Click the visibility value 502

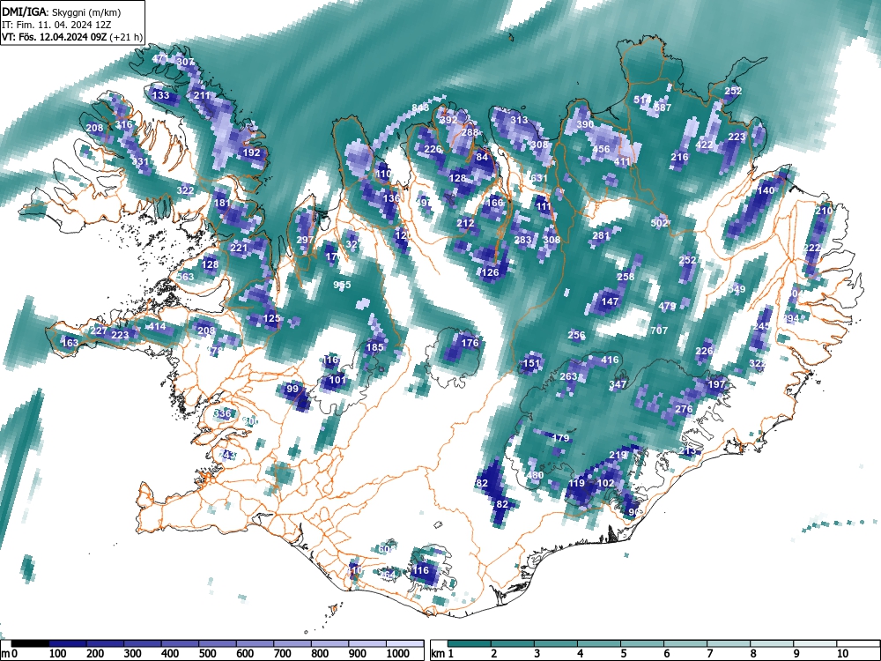click(x=659, y=223)
